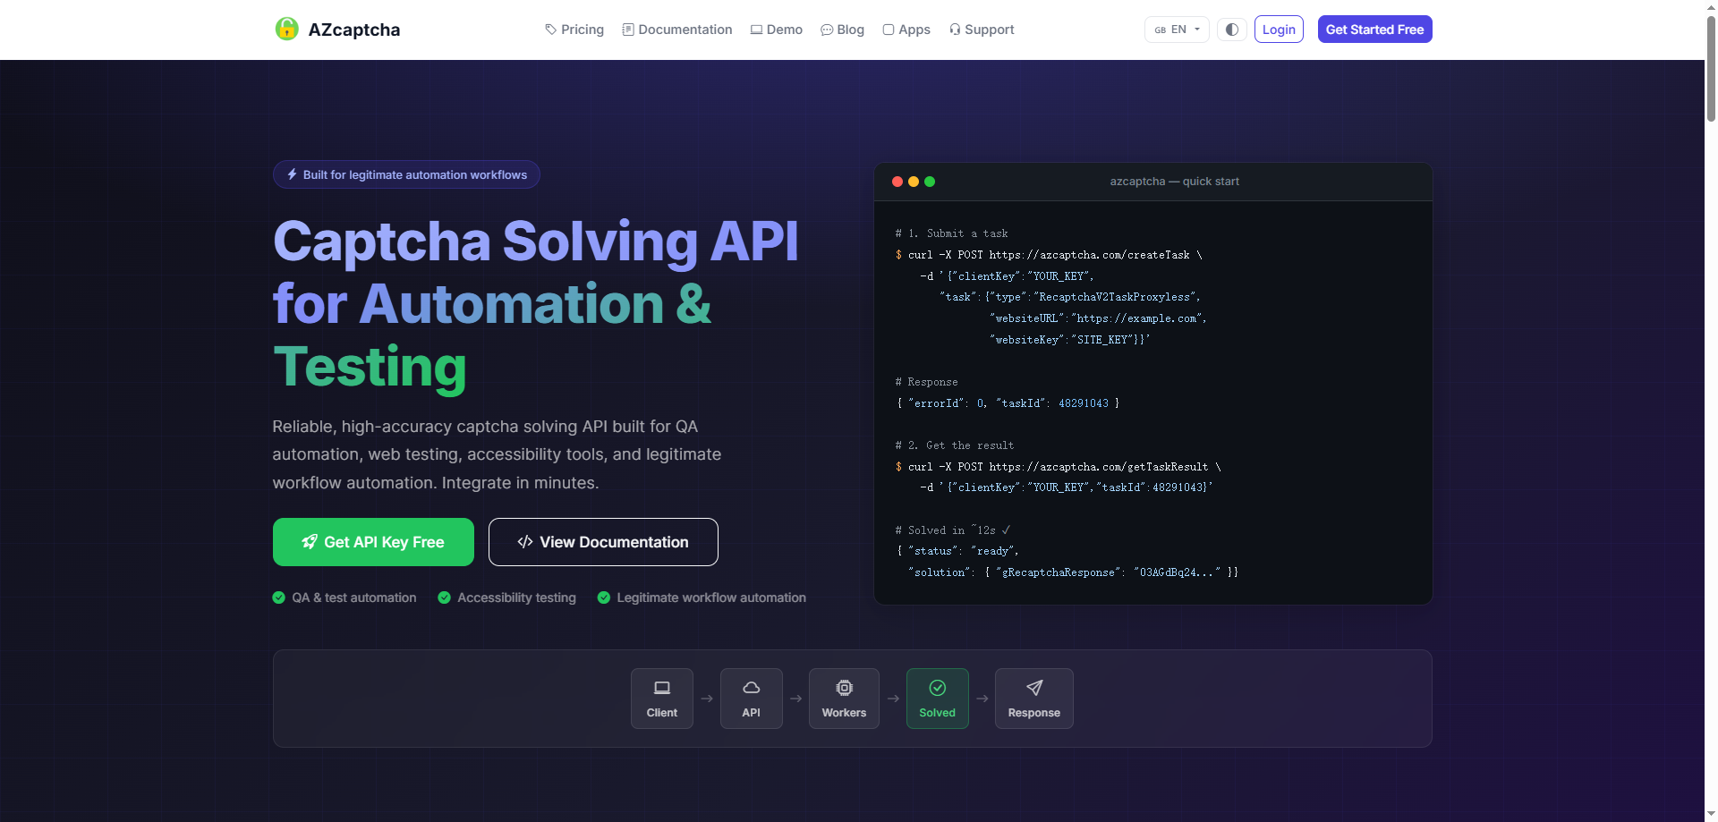Click the 'Legitimate workflow automation' label
Viewport: 1718px width, 822px height.
(711, 597)
